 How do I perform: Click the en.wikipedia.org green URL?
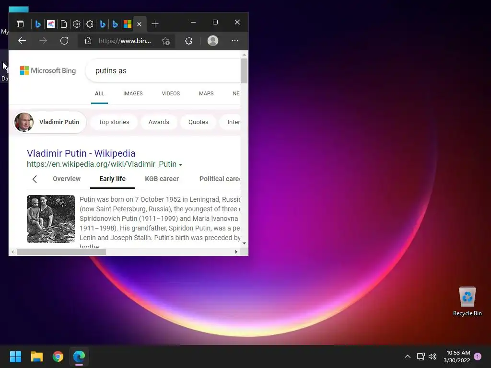[102, 164]
